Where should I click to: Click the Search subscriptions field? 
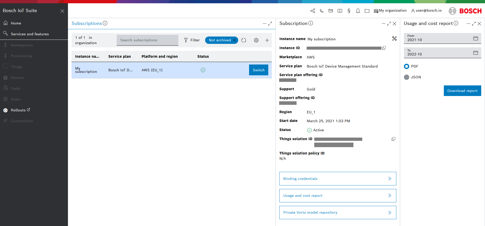point(148,40)
